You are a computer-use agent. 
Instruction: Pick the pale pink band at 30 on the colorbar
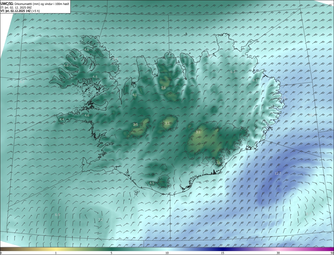pyautogui.click(x=278, y=249)
